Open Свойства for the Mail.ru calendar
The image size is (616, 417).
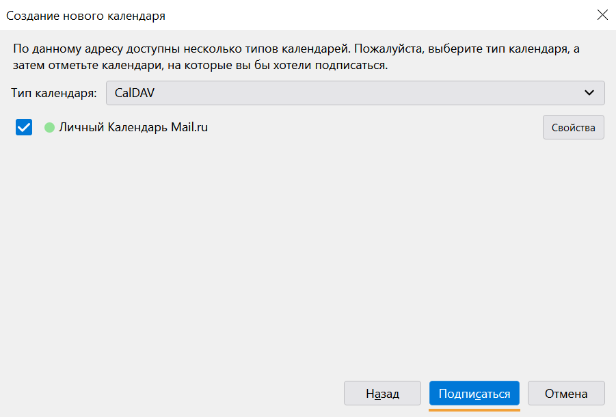pyautogui.click(x=573, y=127)
